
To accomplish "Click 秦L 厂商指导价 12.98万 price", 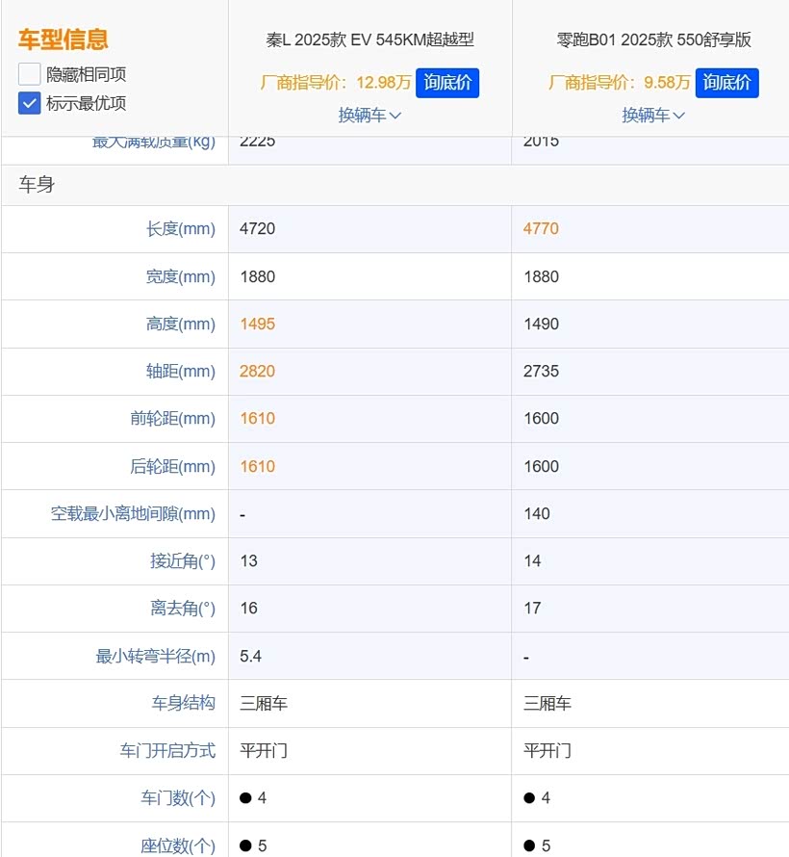I will [x=335, y=83].
